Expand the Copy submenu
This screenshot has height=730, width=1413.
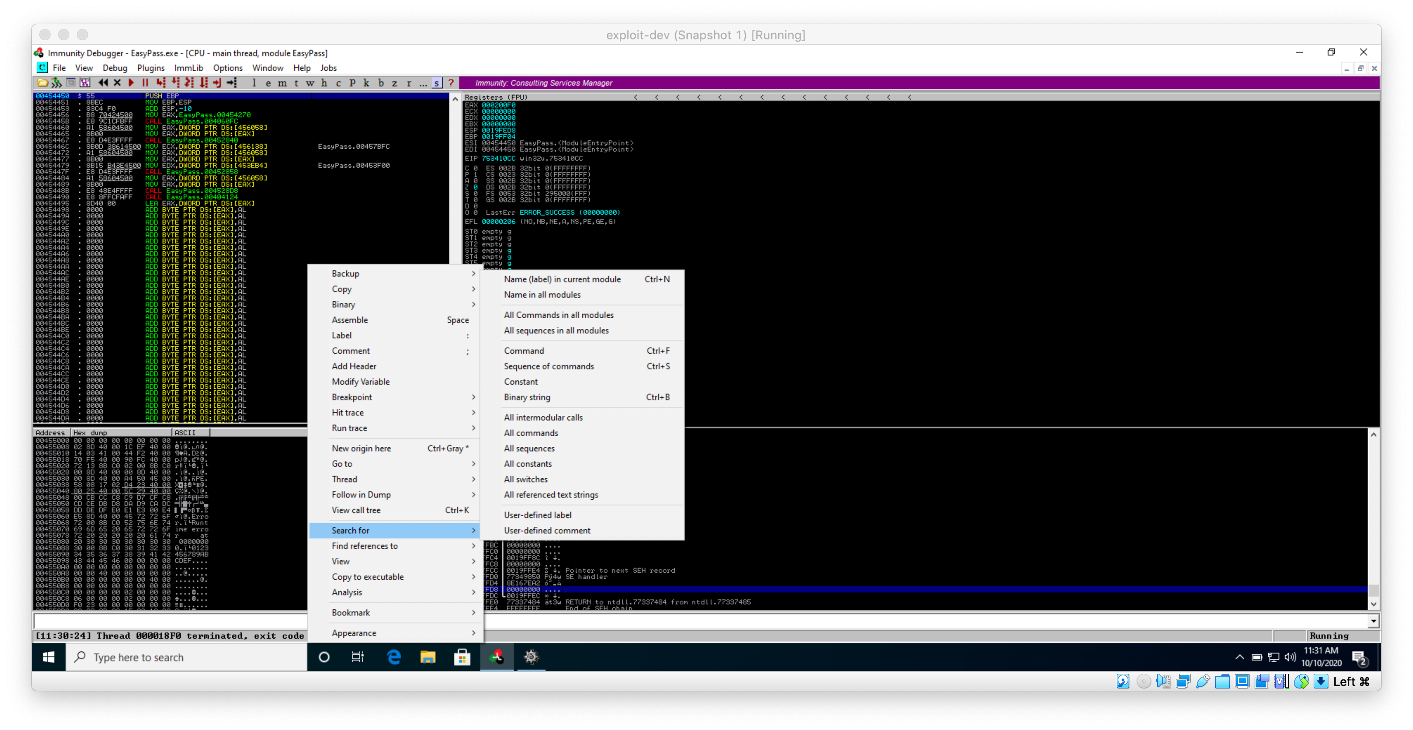coord(395,289)
